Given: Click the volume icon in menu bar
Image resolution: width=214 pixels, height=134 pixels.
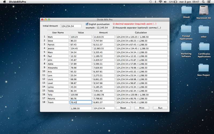Looking at the screenshot, I should 165,2.
